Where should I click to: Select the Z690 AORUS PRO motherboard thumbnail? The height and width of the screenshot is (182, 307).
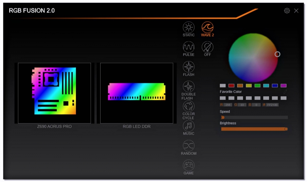[x=54, y=93]
